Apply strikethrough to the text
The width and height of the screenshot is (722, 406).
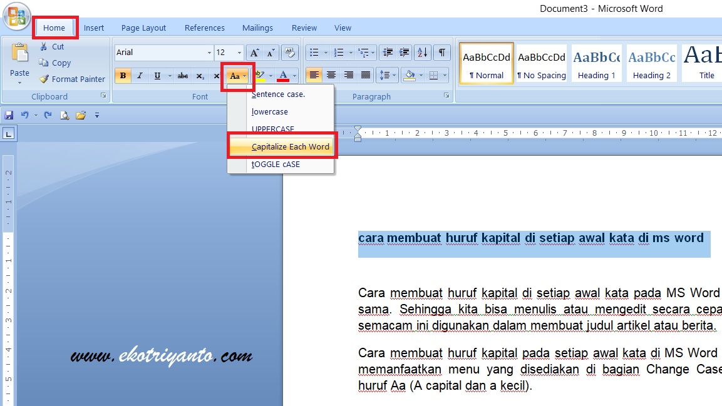tap(183, 76)
